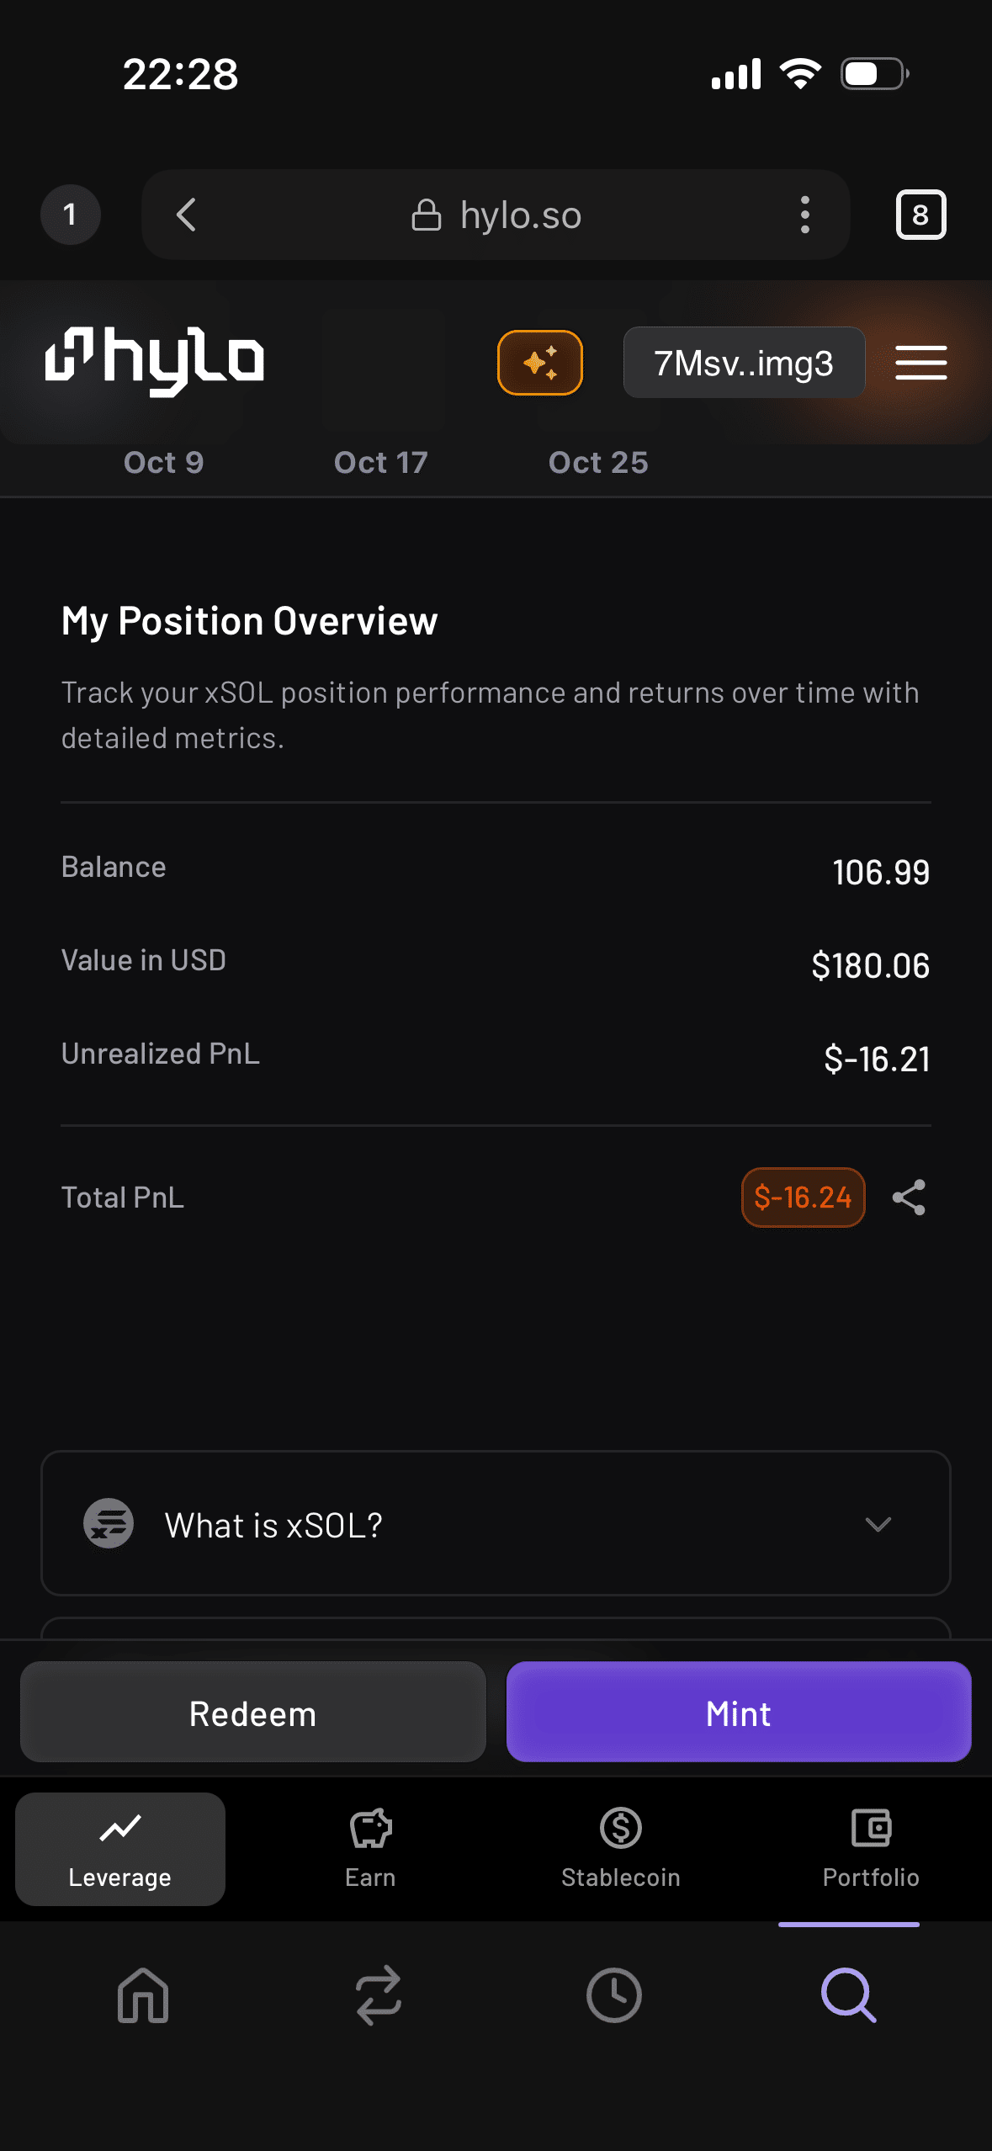Image resolution: width=992 pixels, height=2151 pixels.
Task: Click the chevron beside What is xSOL?
Action: point(878,1524)
